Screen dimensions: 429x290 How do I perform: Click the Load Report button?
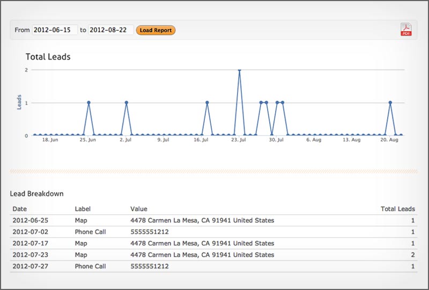tap(156, 30)
